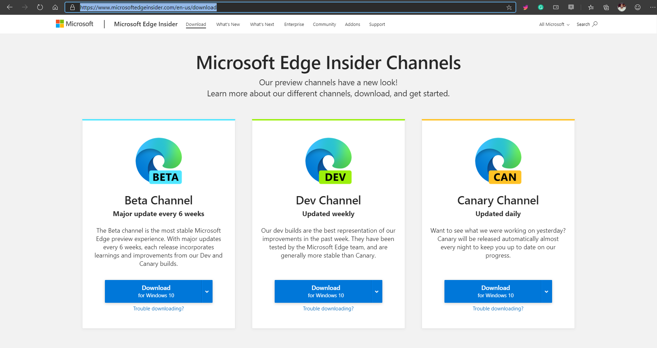Open the All Microsoft dropdown
The image size is (657, 348).
click(x=554, y=25)
